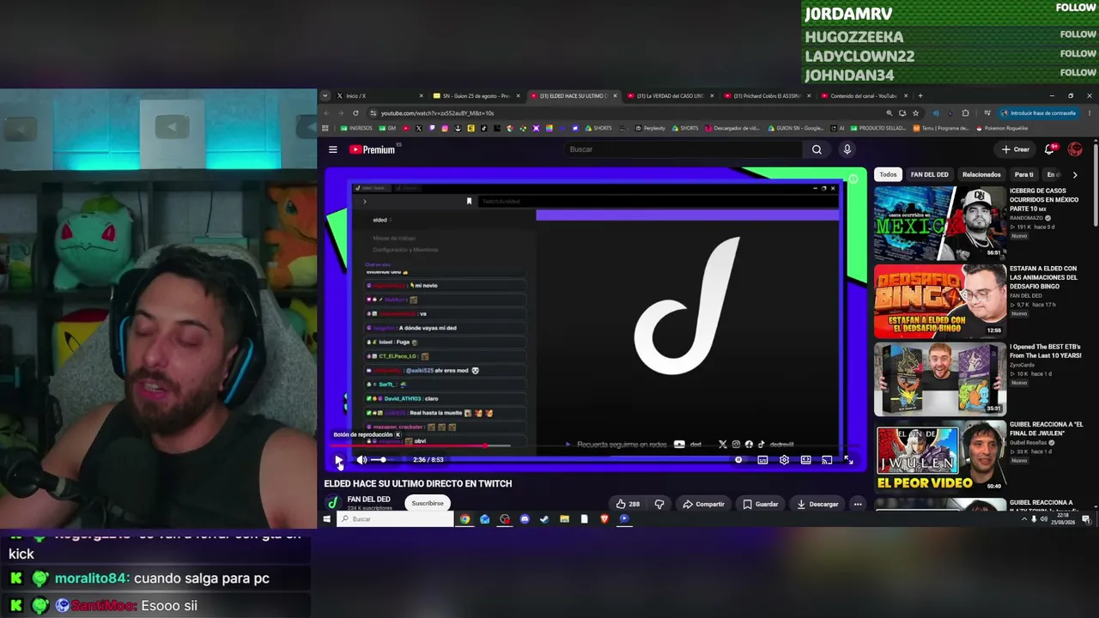Click the magnifier search button
This screenshot has height=618, width=1099.
pos(817,149)
